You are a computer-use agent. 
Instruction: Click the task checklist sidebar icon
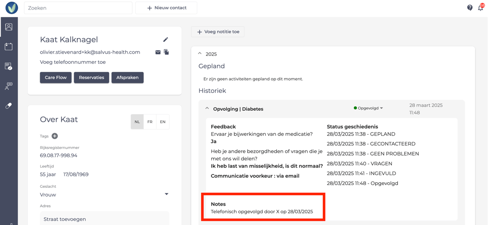(9, 67)
